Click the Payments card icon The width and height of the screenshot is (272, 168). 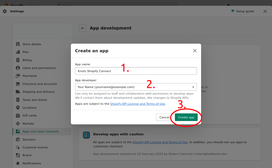tap(18, 76)
